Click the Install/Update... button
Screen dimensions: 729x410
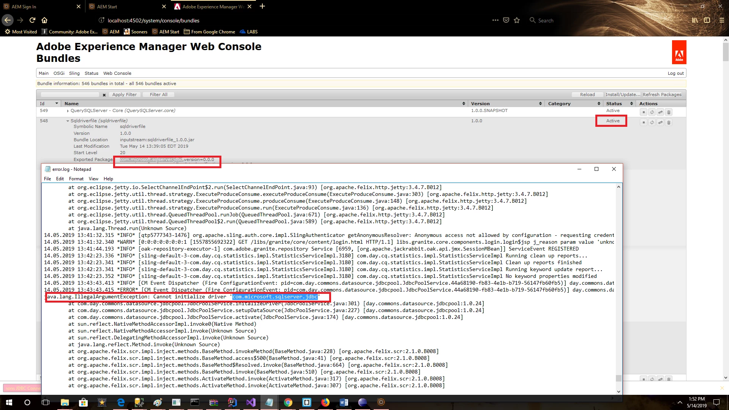coord(622,95)
